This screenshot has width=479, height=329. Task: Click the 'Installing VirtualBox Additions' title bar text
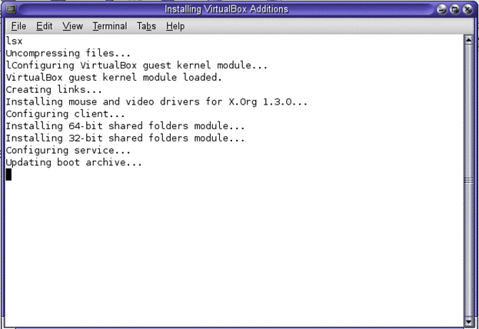(x=226, y=9)
